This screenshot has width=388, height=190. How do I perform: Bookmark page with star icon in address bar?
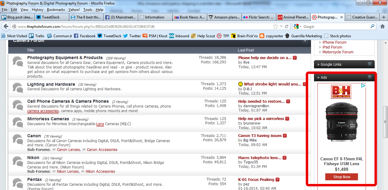[275, 27]
